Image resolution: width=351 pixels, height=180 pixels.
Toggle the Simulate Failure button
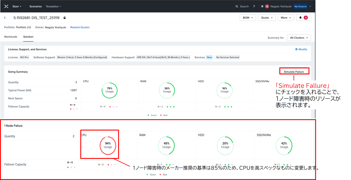coord(294,71)
